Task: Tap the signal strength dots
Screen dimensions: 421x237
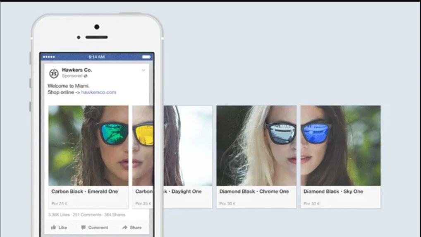Action: (49, 57)
